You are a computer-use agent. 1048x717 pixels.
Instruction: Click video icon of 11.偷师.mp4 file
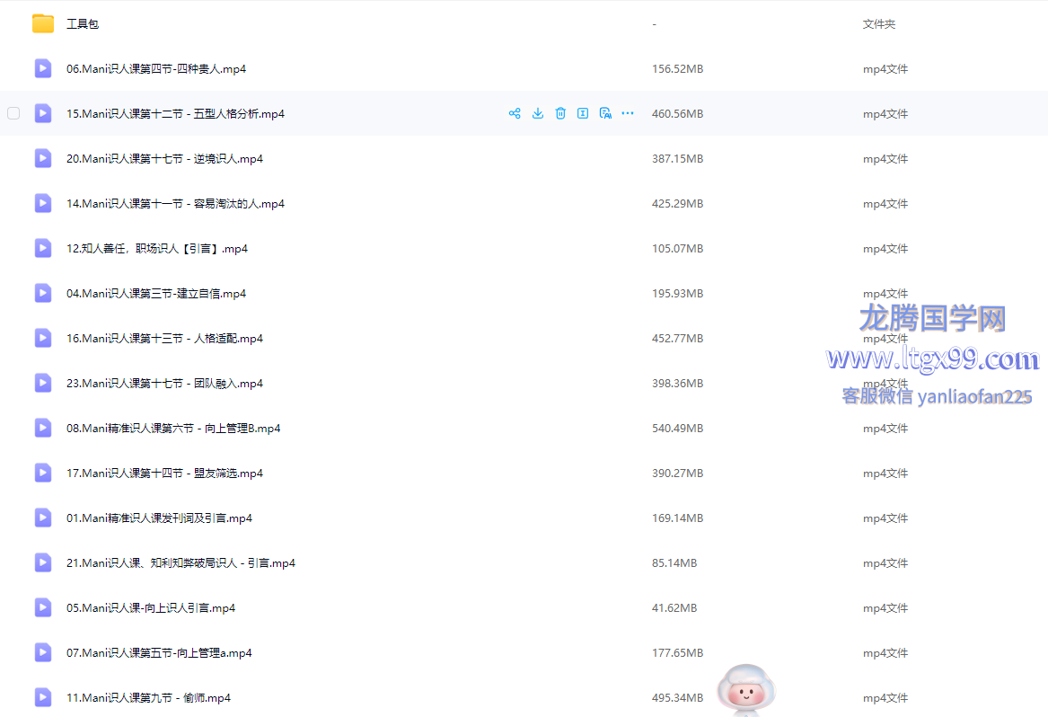click(x=43, y=697)
